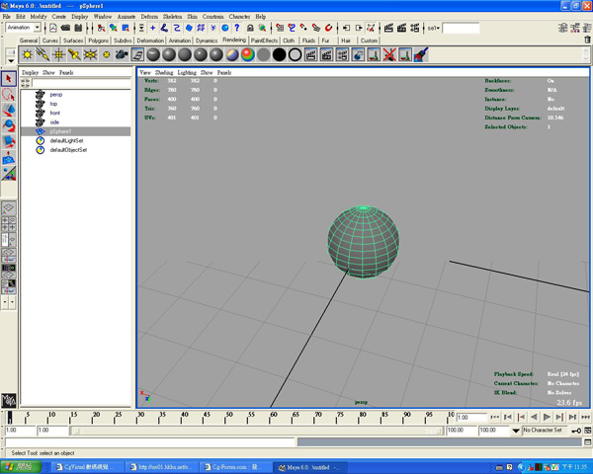Create an ambient light from shelf
The width and height of the screenshot is (593, 474).
tap(28, 55)
